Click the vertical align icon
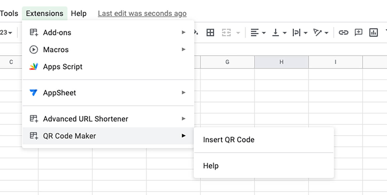Image resolution: width=387 pixels, height=195 pixels. pos(276,33)
